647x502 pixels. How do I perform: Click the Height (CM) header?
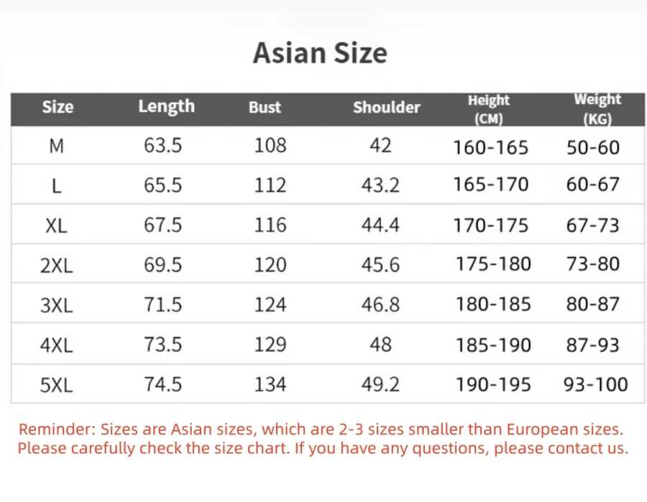coord(489,110)
